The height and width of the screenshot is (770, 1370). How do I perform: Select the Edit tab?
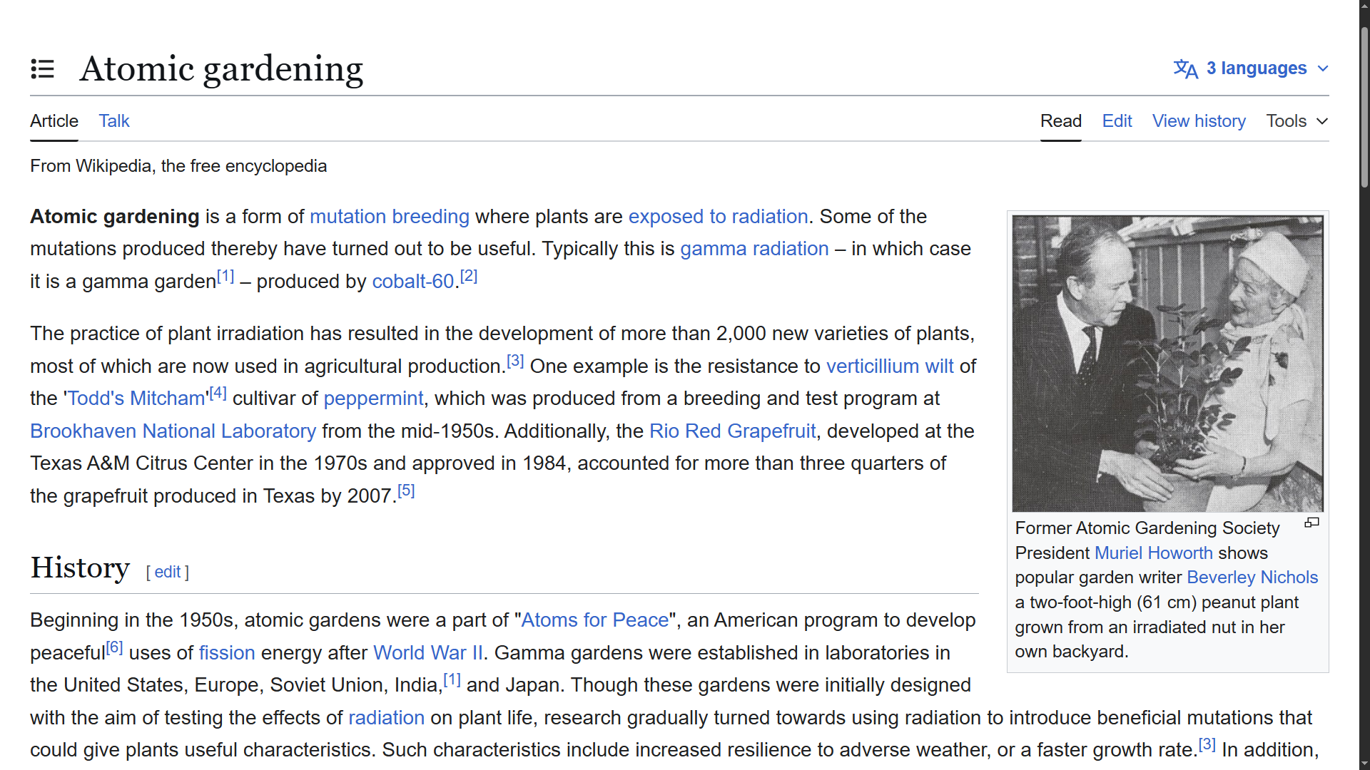coord(1117,121)
